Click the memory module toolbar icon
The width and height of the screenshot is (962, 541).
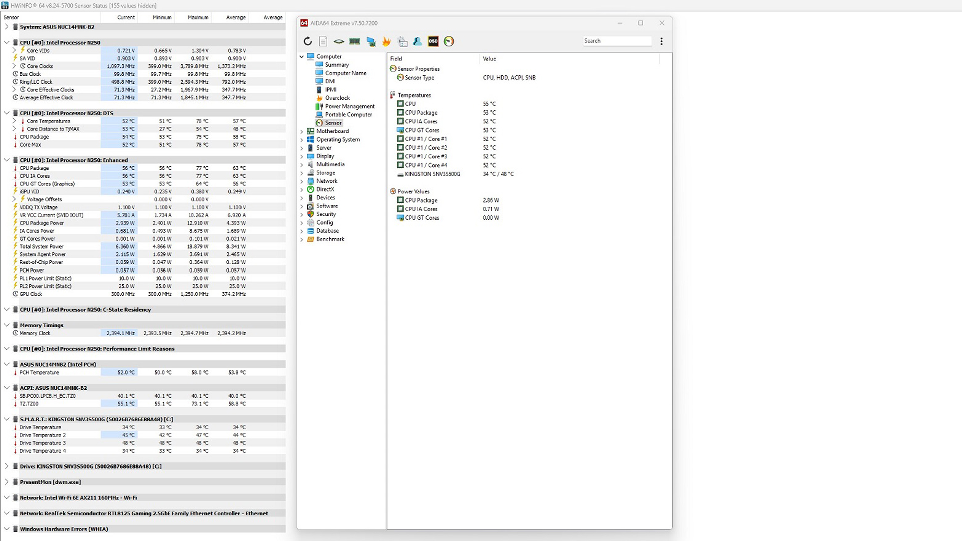(355, 41)
